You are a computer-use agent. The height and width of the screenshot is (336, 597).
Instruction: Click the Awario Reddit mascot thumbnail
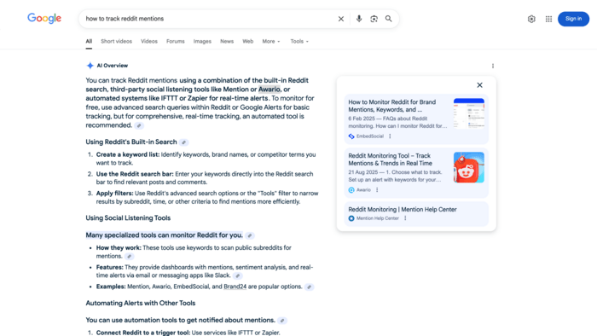click(x=469, y=167)
